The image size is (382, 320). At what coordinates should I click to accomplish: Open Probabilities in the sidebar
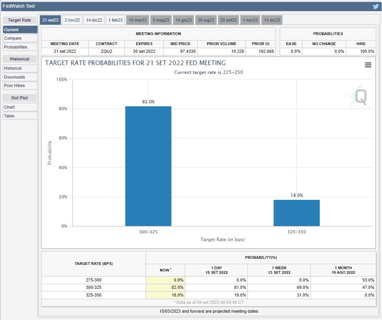(x=20, y=47)
